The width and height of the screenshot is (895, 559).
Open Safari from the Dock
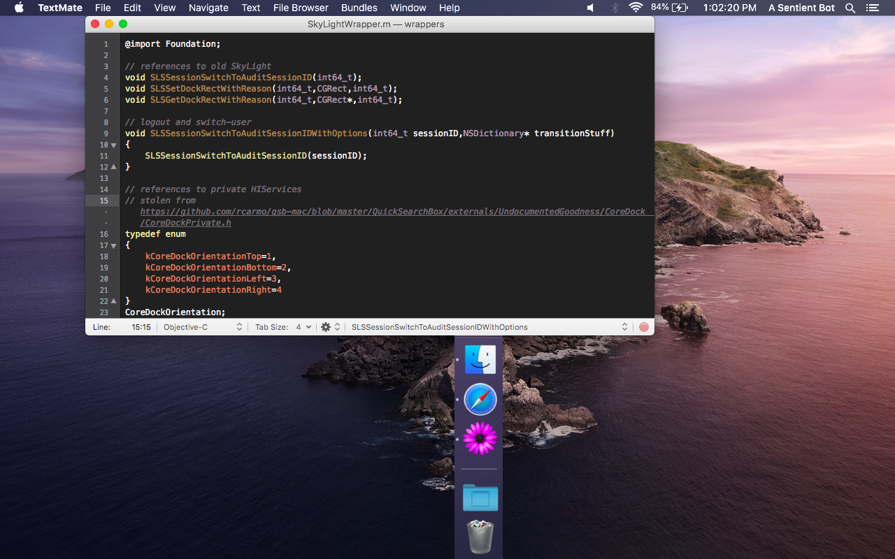[480, 400]
